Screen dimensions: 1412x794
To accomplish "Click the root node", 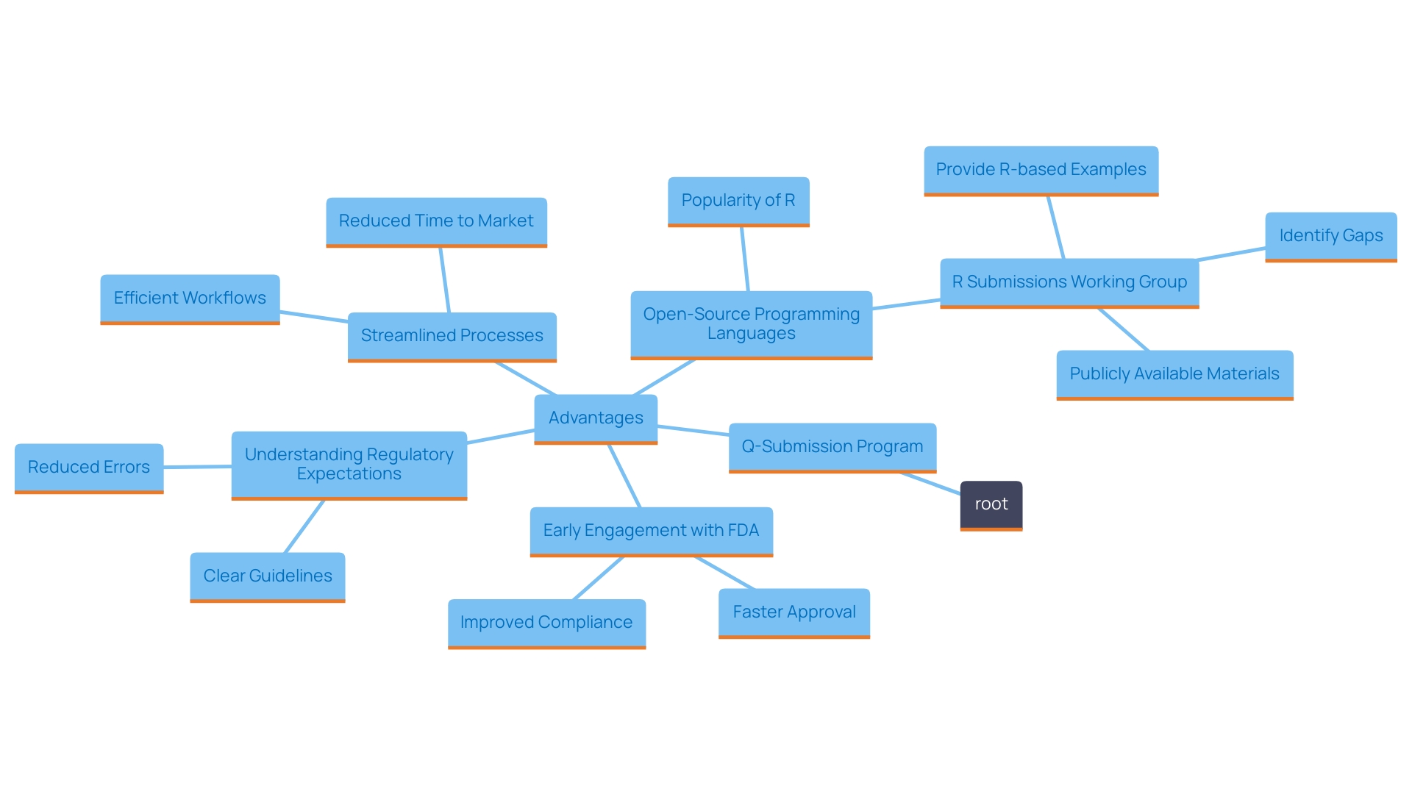I will (990, 501).
